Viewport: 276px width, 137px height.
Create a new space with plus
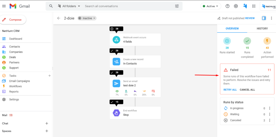pyautogui.click(x=47, y=131)
